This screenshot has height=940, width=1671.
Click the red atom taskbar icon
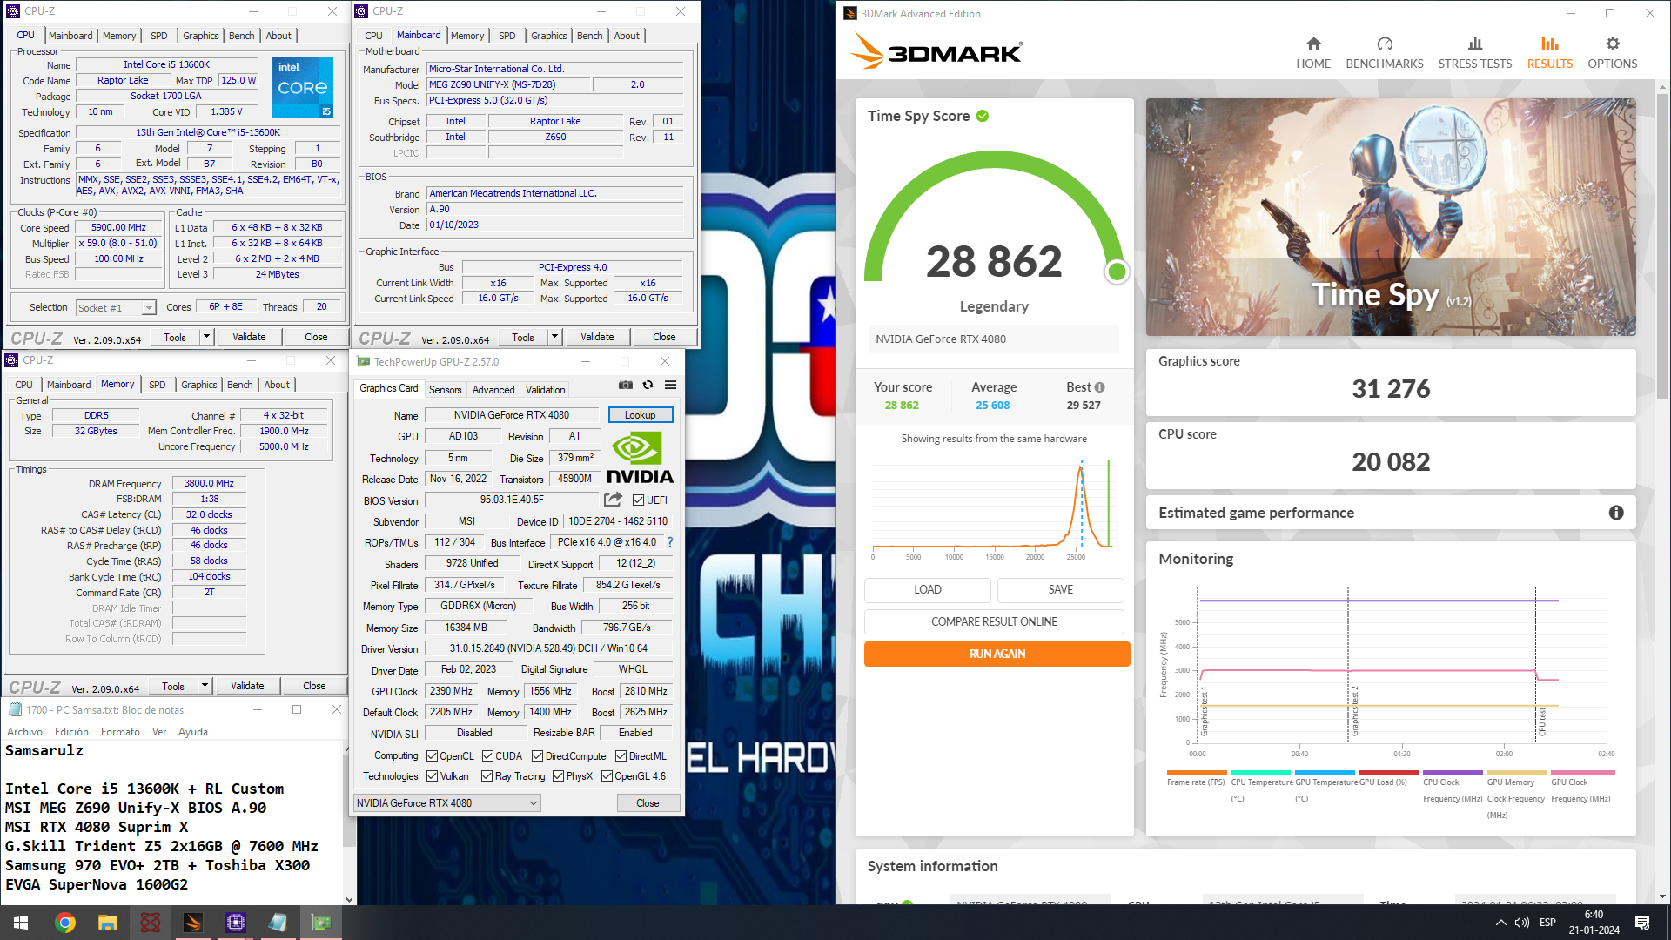coord(150,923)
